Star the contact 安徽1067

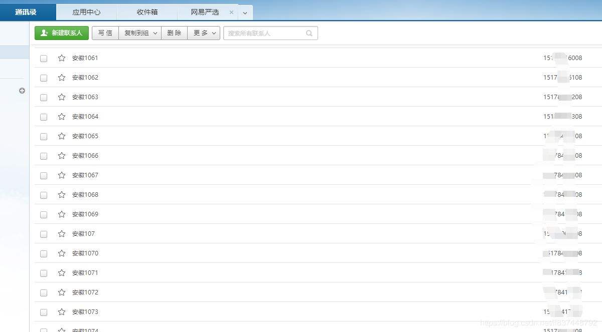click(62, 175)
